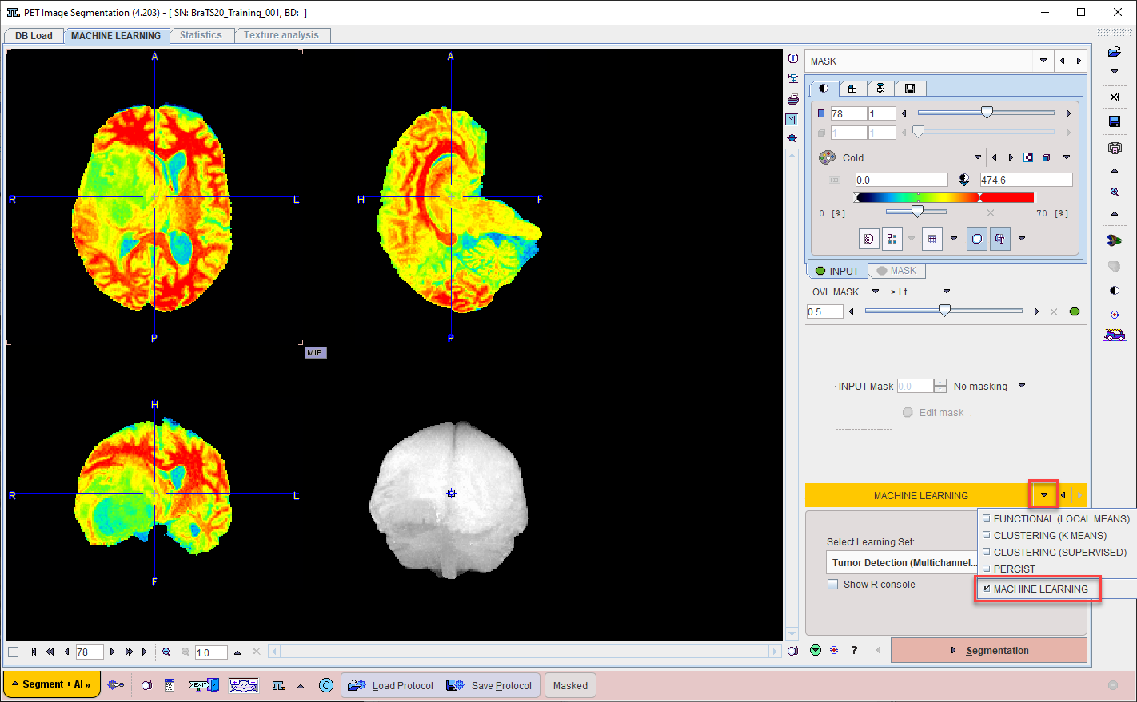Viewport: 1137px width, 702px height.
Task: Click the blue floppy save icon in right sidebar
Action: tap(1115, 121)
